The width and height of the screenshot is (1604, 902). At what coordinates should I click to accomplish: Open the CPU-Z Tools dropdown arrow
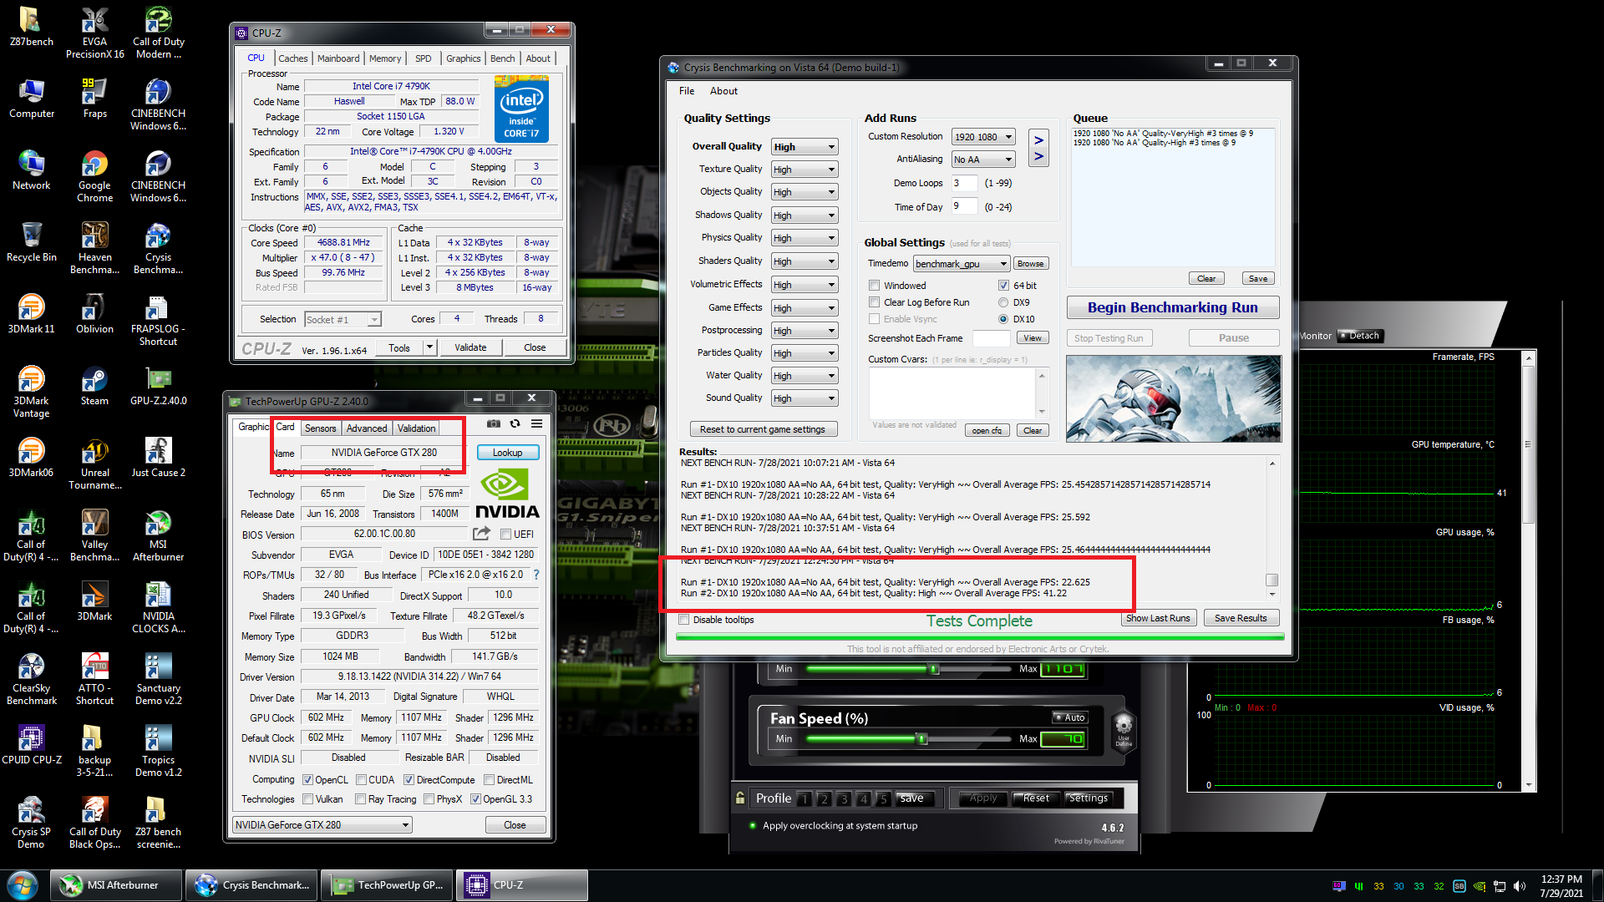click(x=429, y=347)
